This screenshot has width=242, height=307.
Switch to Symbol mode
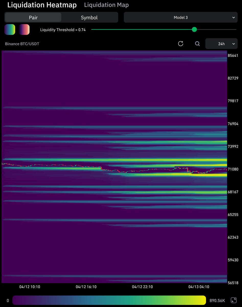point(89,18)
